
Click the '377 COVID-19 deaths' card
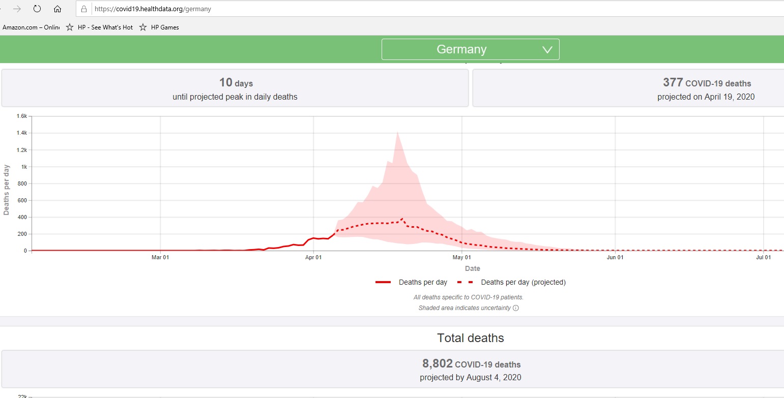[x=628, y=88]
